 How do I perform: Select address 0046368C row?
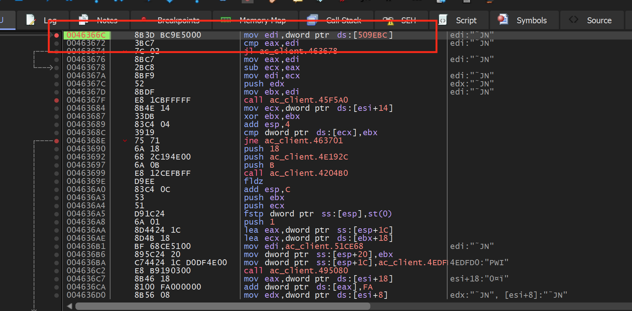(x=86, y=133)
